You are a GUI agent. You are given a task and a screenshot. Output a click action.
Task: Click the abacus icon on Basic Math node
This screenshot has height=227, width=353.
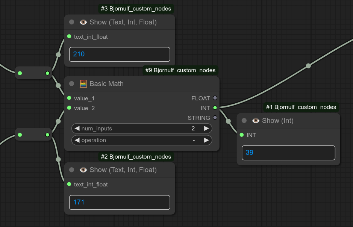pyautogui.click(x=83, y=84)
